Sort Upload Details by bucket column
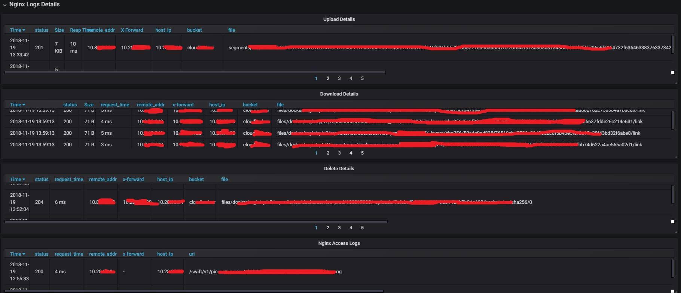681x293 pixels. coord(194,30)
